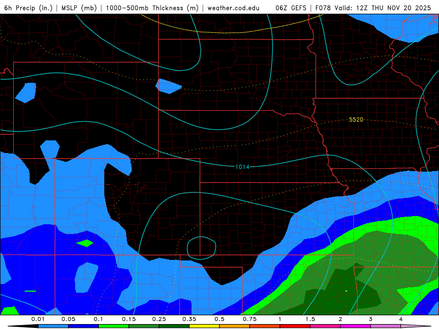The image size is (439, 329).
Task: Click the 0.35 colorbar value
Action: (x=189, y=319)
